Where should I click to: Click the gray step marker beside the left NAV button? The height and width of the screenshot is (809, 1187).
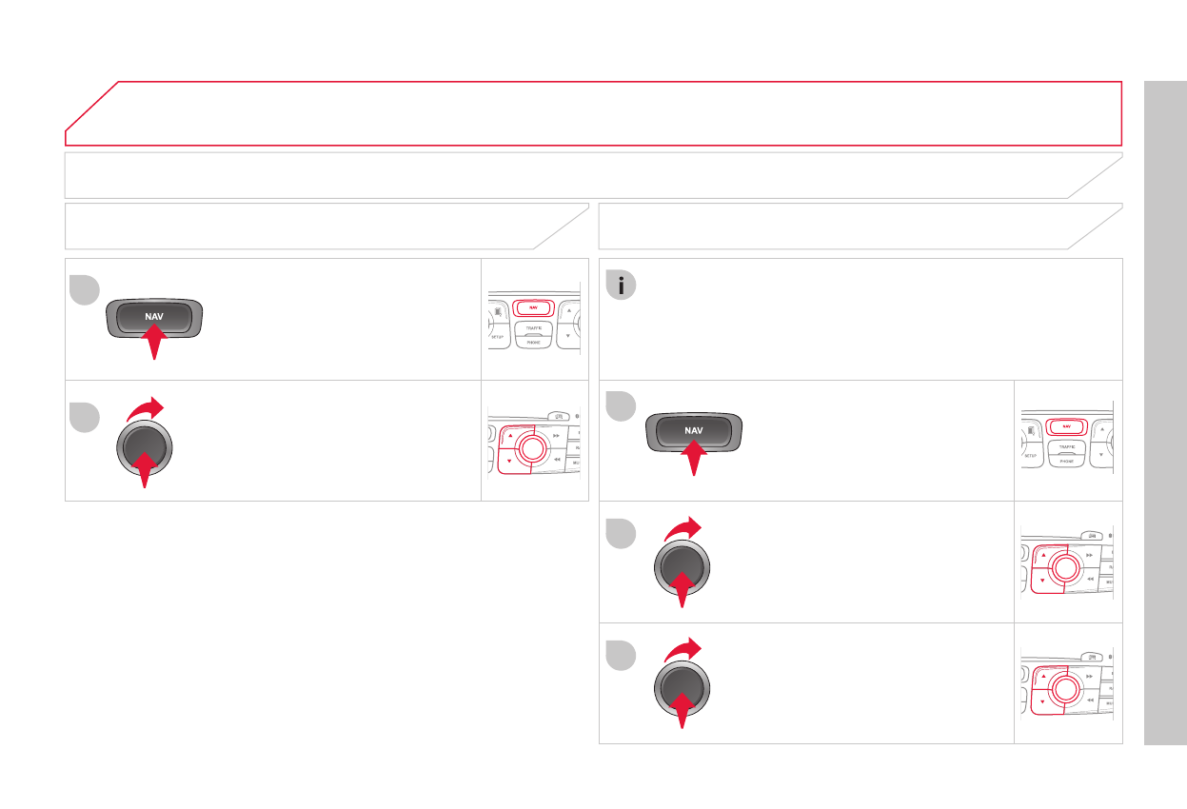tap(85, 289)
